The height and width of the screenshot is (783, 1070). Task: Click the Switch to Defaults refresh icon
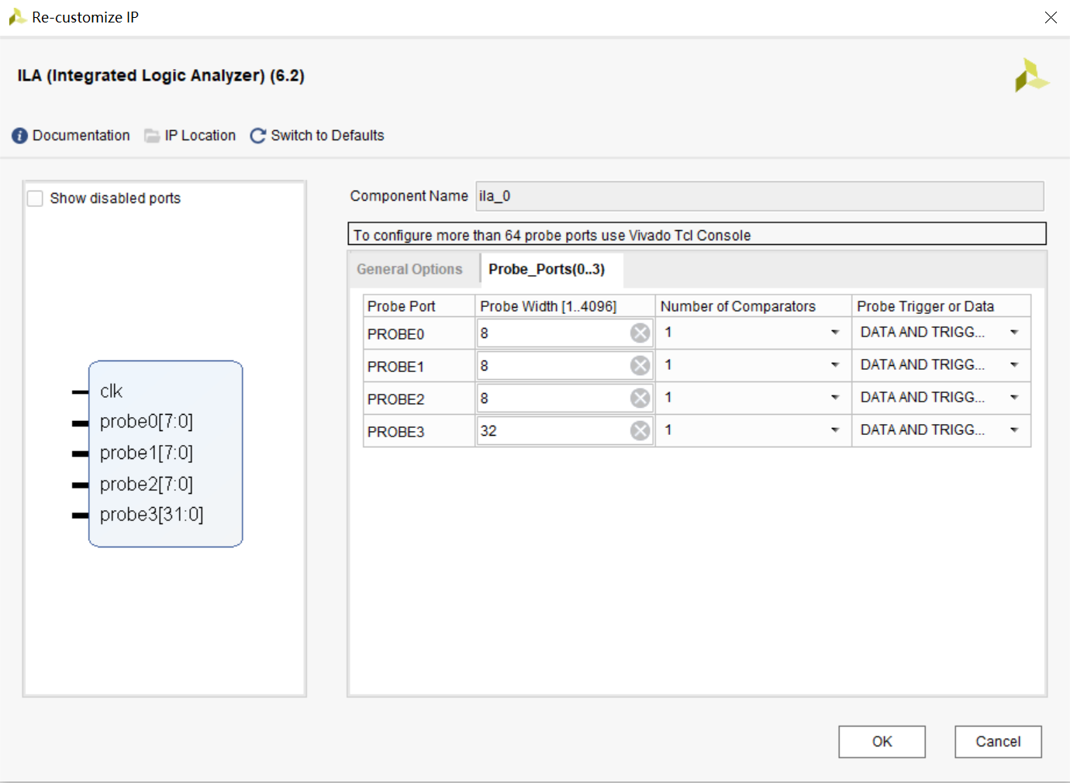pyautogui.click(x=258, y=136)
